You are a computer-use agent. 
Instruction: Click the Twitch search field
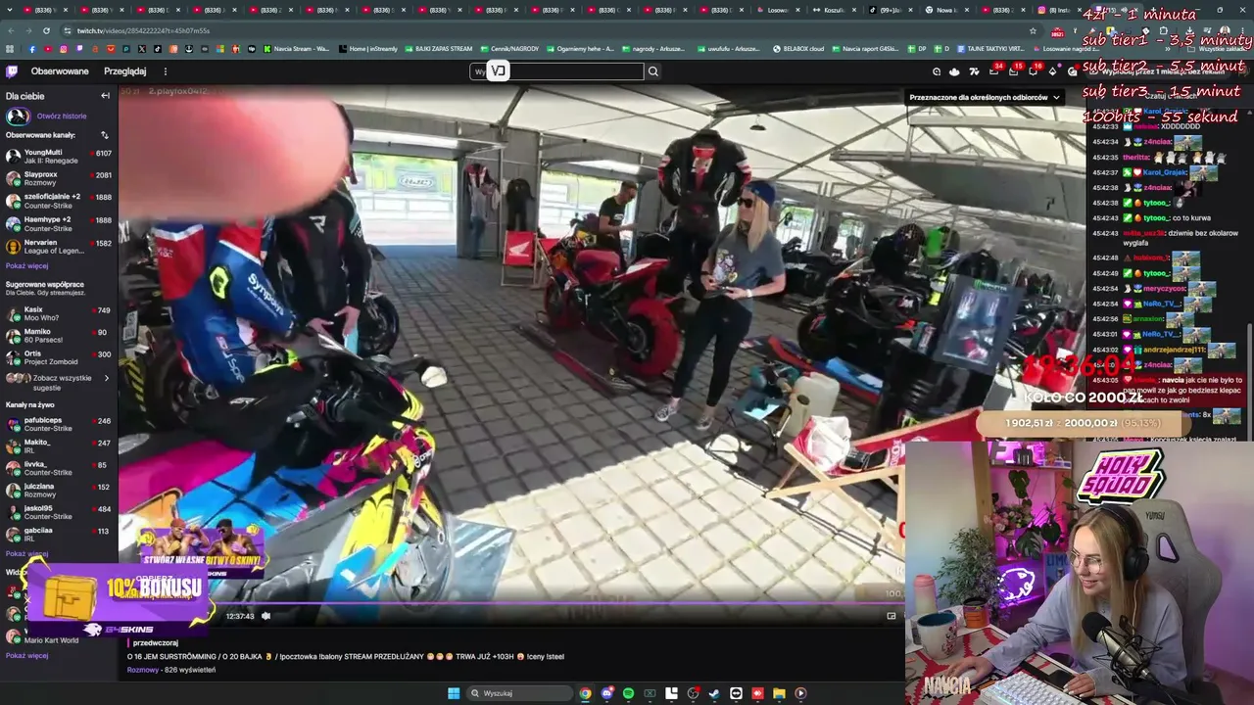[556, 71]
